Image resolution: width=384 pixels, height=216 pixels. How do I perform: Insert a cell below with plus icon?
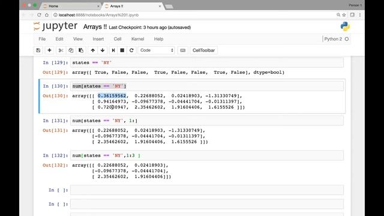pyautogui.click(x=49, y=50)
